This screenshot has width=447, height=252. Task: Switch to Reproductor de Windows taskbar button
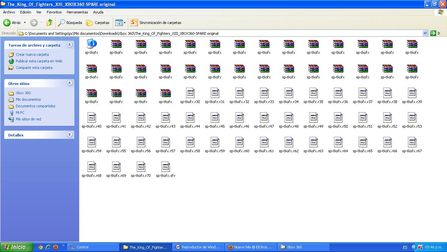(199, 247)
